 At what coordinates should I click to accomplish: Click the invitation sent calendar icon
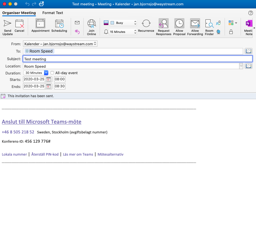pos(3,96)
